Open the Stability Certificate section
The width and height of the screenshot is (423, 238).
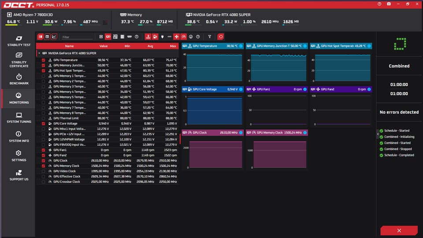click(x=19, y=60)
